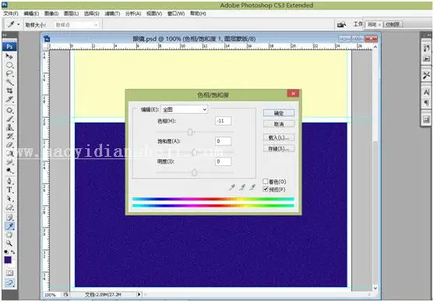Select the Smudge tool in toolbox
This screenshot has height=302, width=434.
pyautogui.click(x=9, y=162)
